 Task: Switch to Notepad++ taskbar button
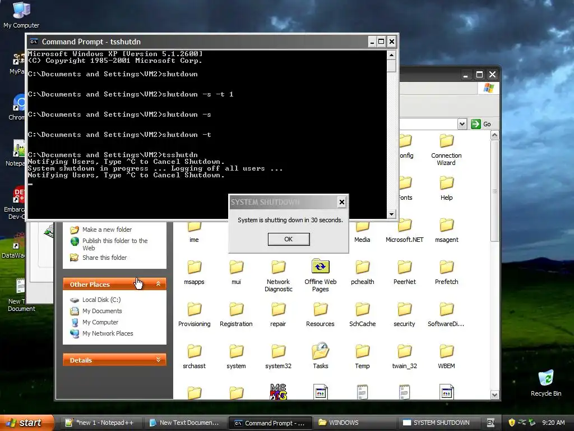click(103, 423)
